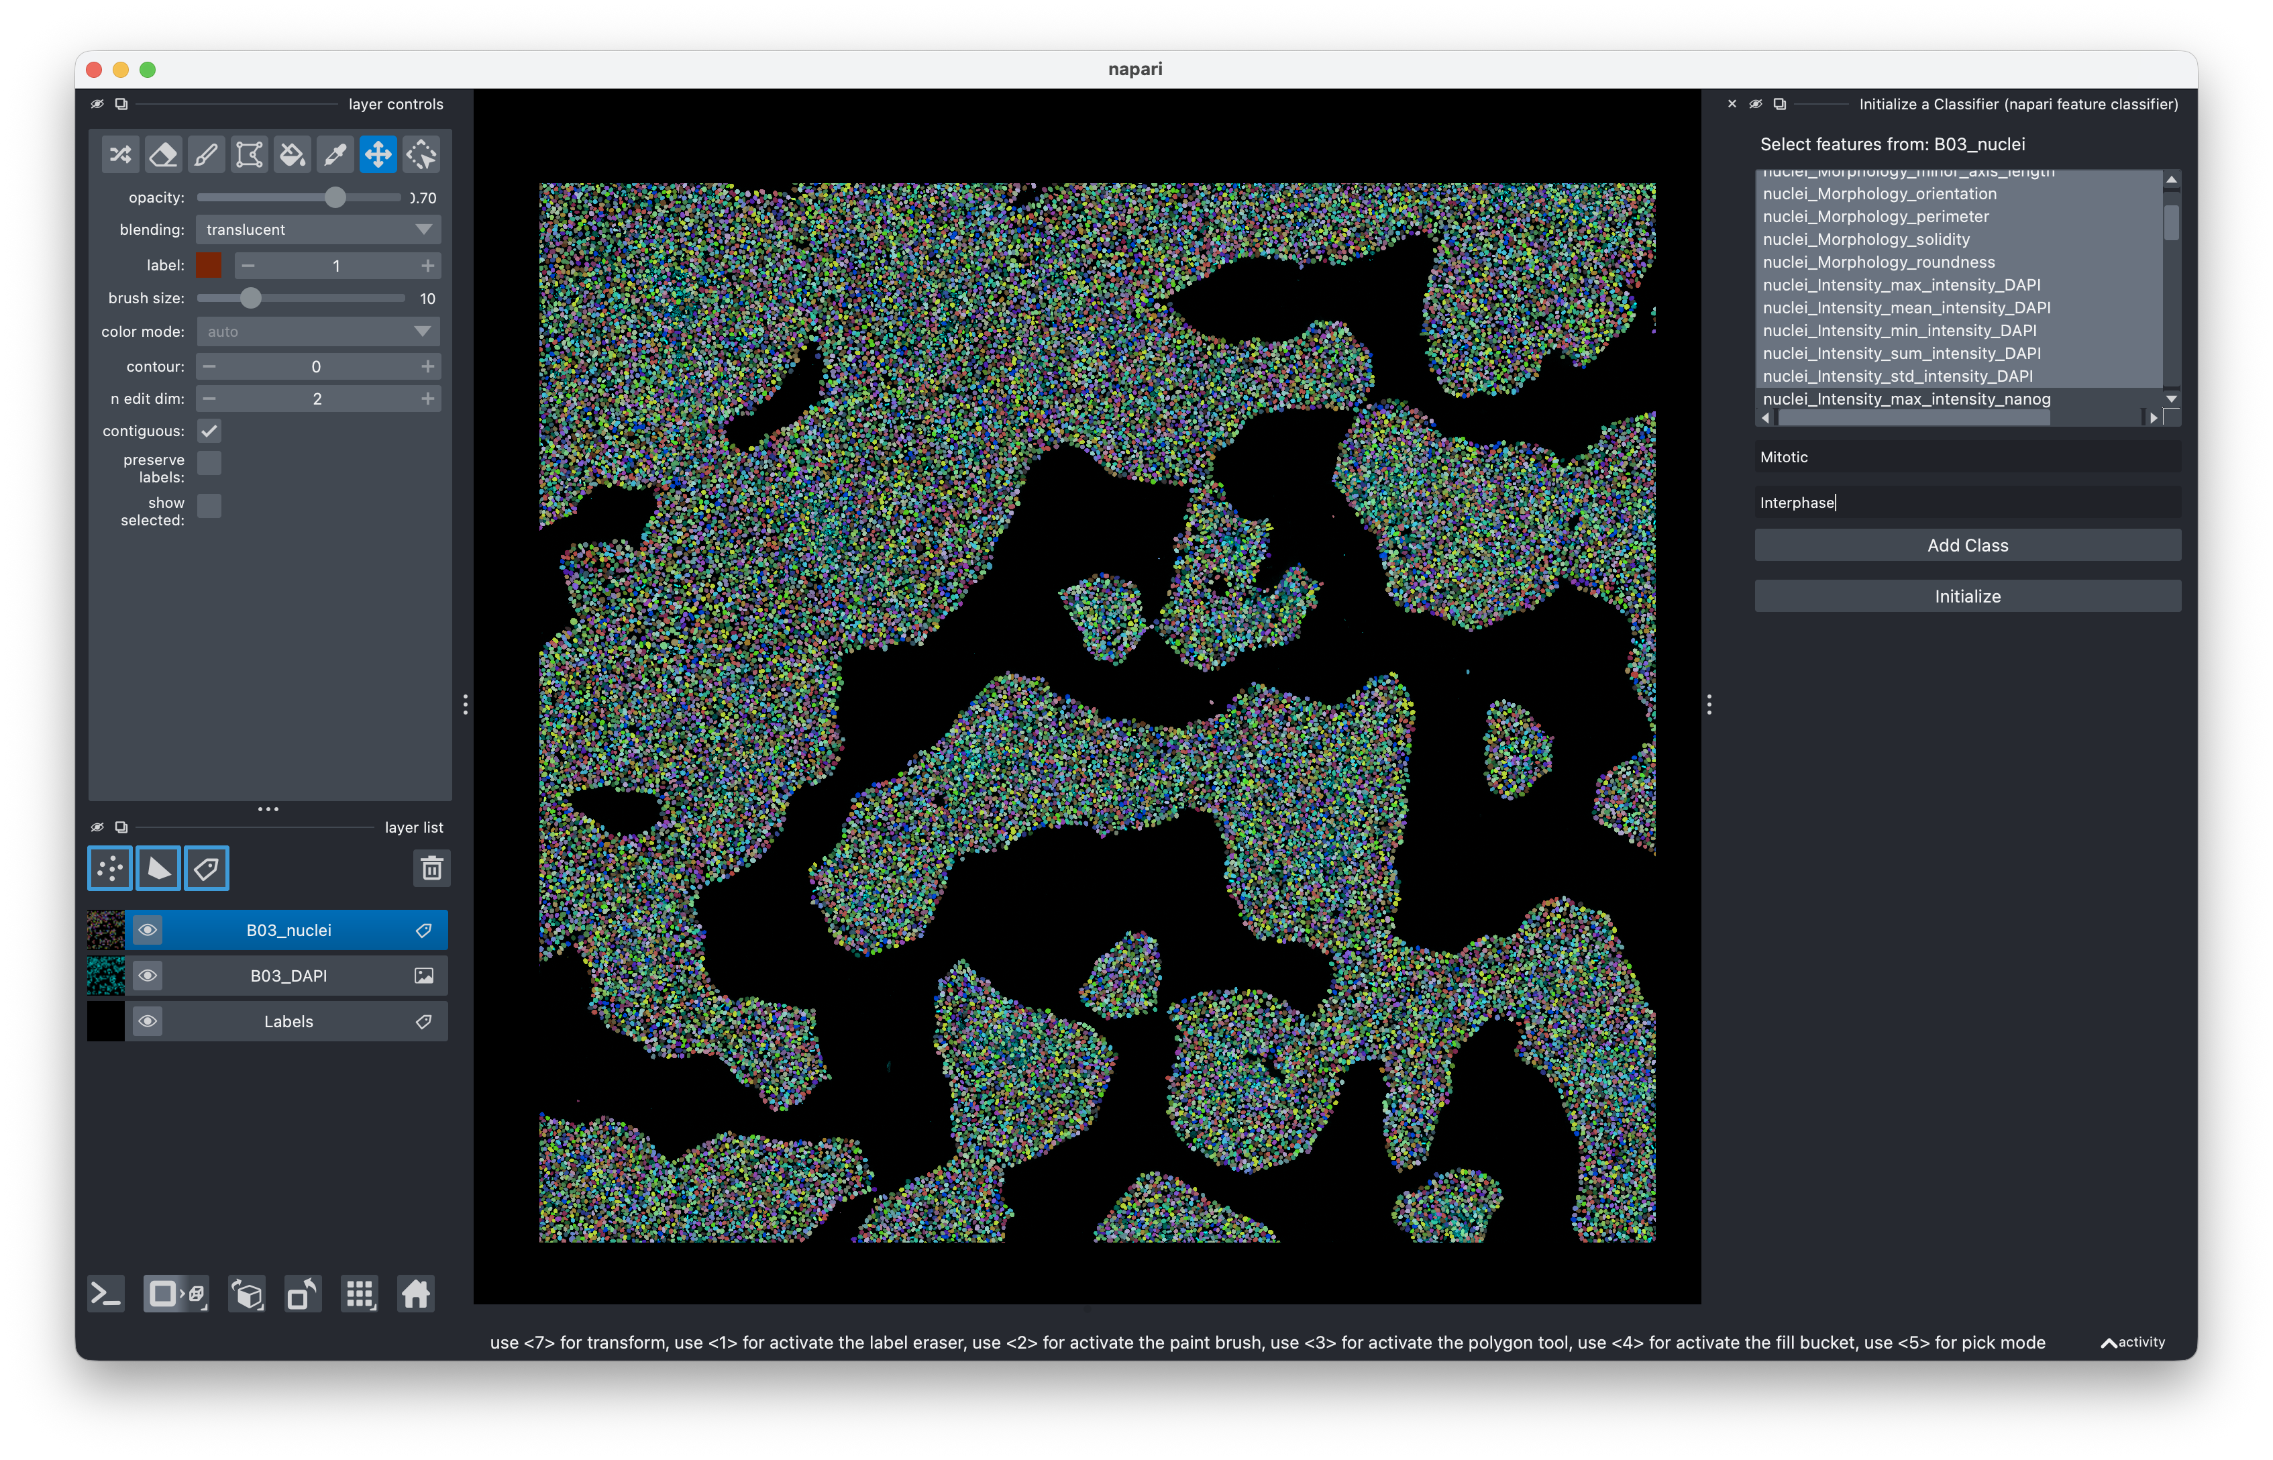Image resolution: width=2273 pixels, height=1460 pixels.
Task: Select the fill bucket tool
Action: tap(291, 154)
